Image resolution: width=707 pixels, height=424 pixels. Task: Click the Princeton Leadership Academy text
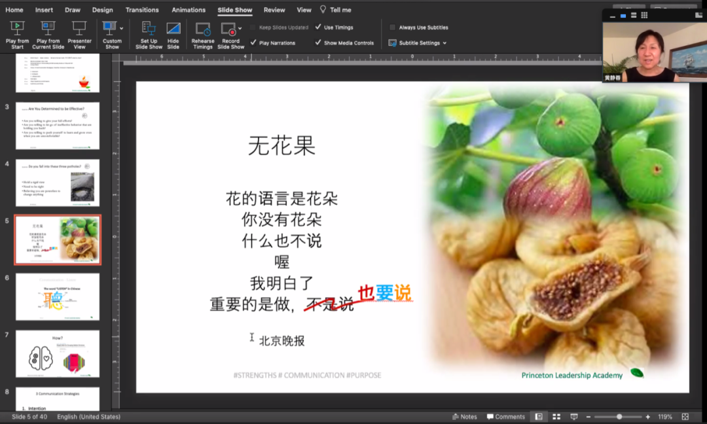571,375
